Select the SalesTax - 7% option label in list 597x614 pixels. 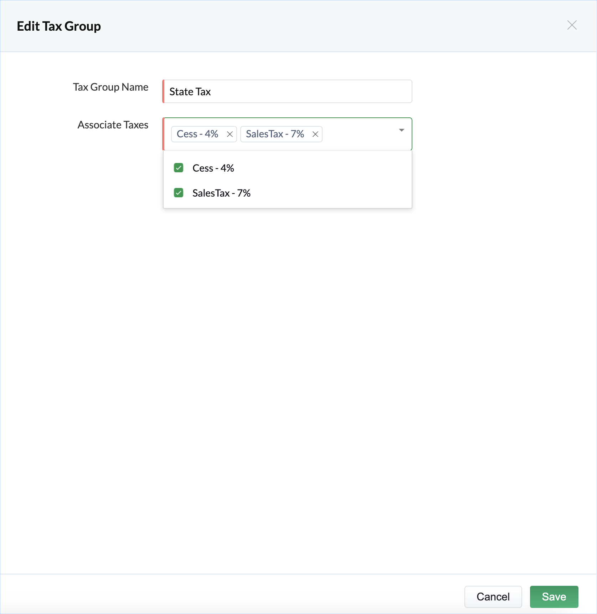pos(221,193)
